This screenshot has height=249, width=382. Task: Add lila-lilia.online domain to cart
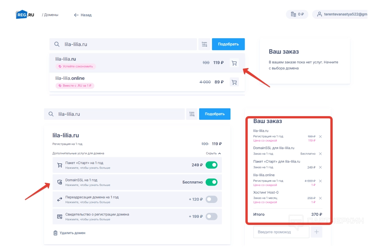pyautogui.click(x=234, y=82)
